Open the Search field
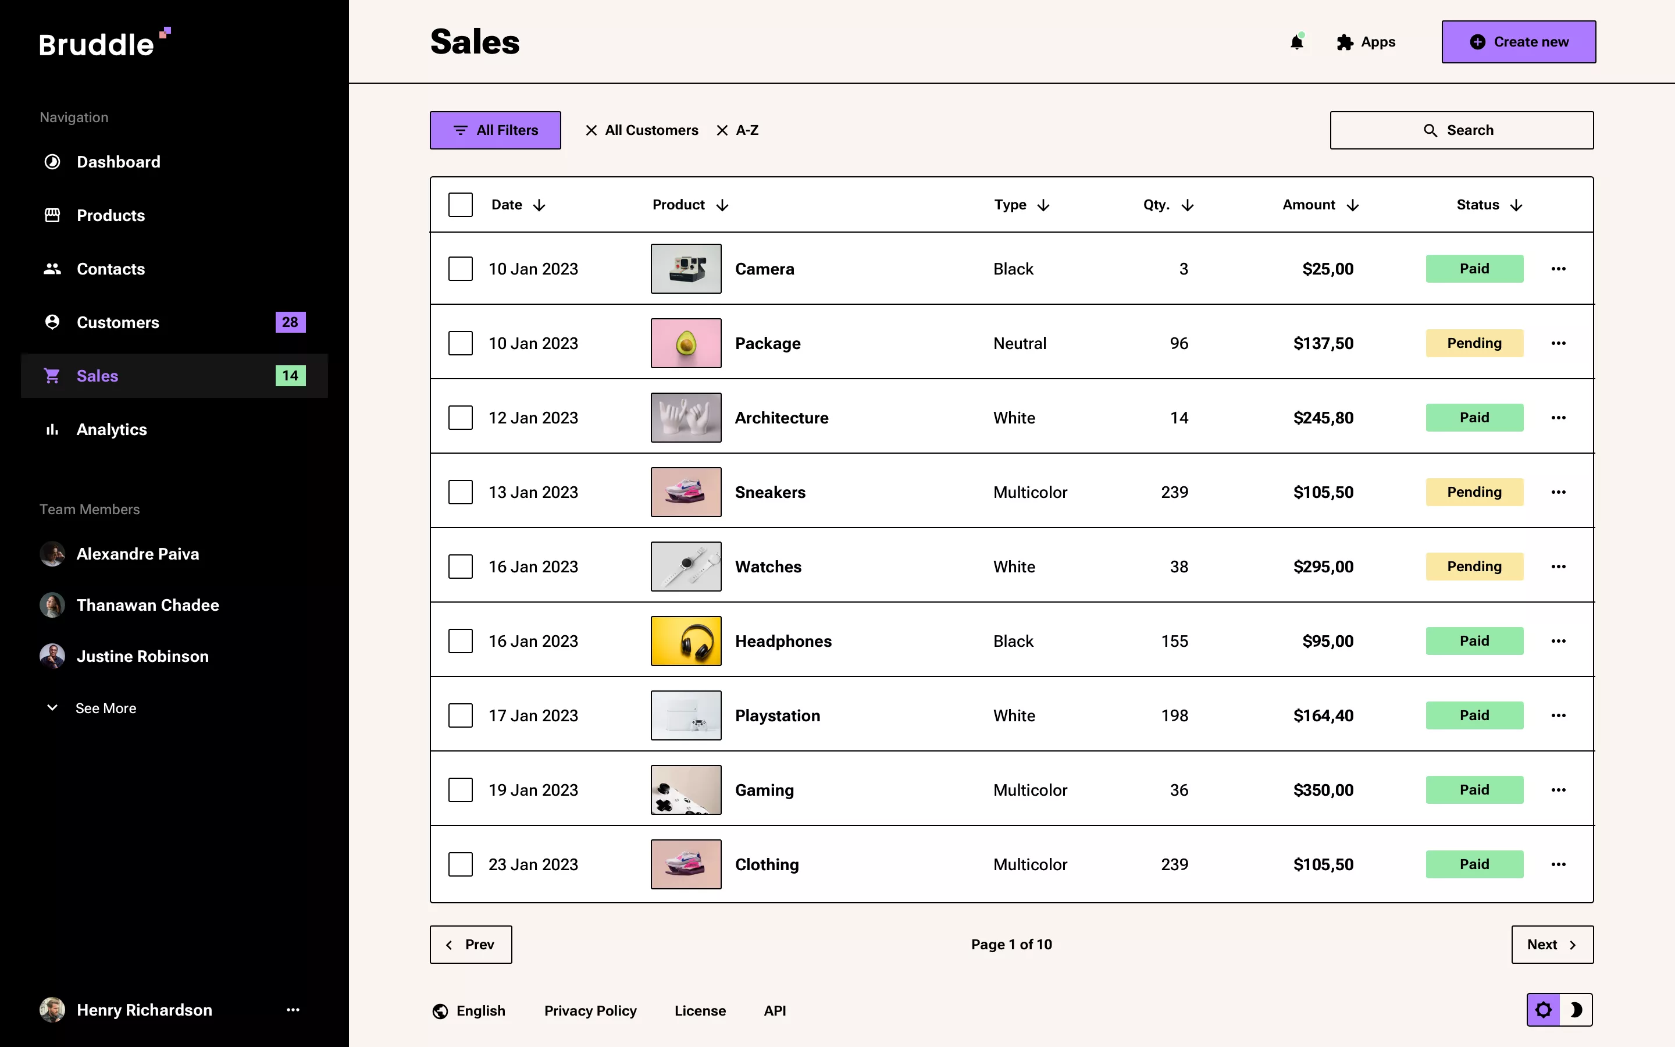The width and height of the screenshot is (1675, 1047). (1461, 130)
